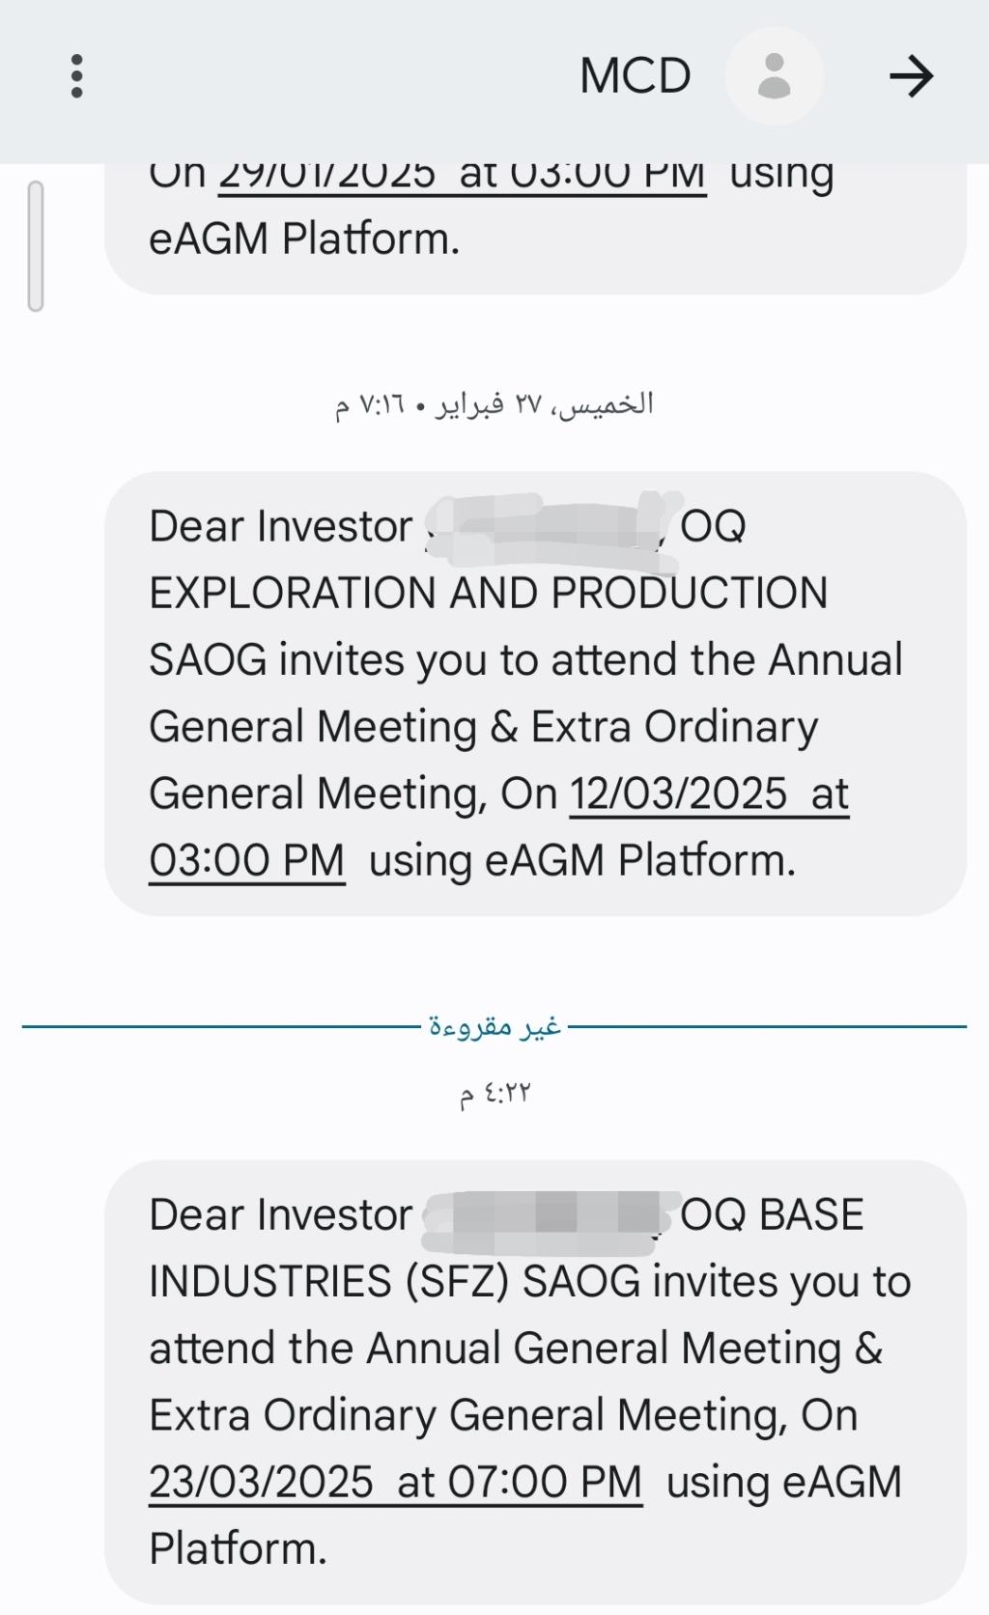This screenshot has width=989, height=1615.
Task: Open the 12/03/2025 meeting date link
Action: point(708,794)
